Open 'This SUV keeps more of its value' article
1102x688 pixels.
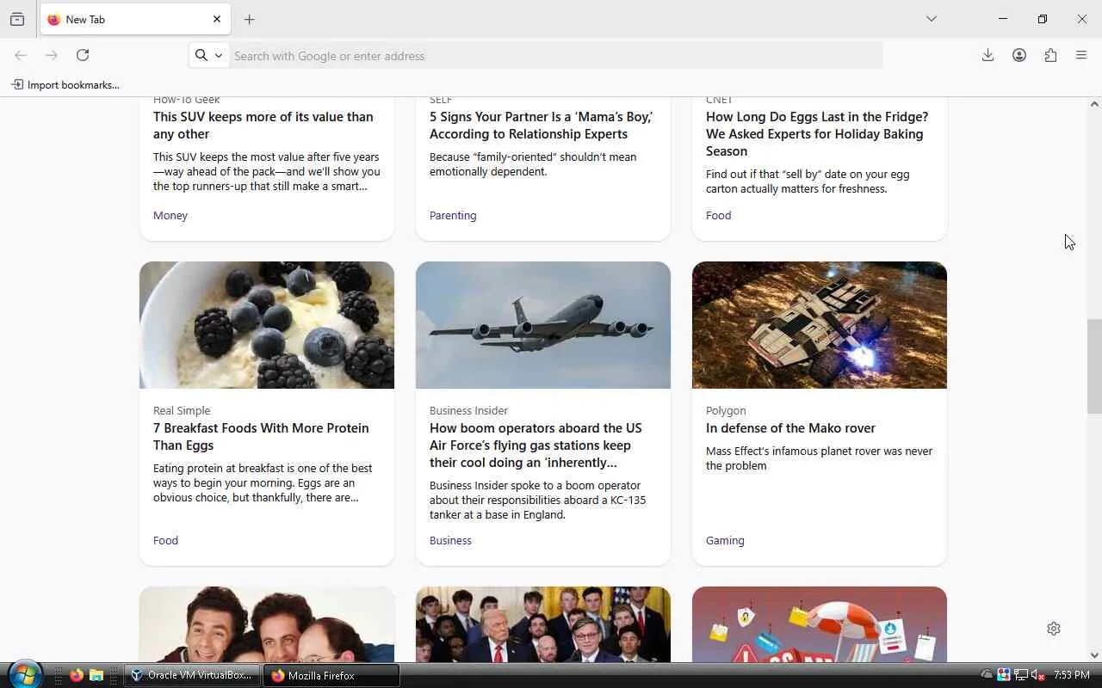(x=263, y=126)
